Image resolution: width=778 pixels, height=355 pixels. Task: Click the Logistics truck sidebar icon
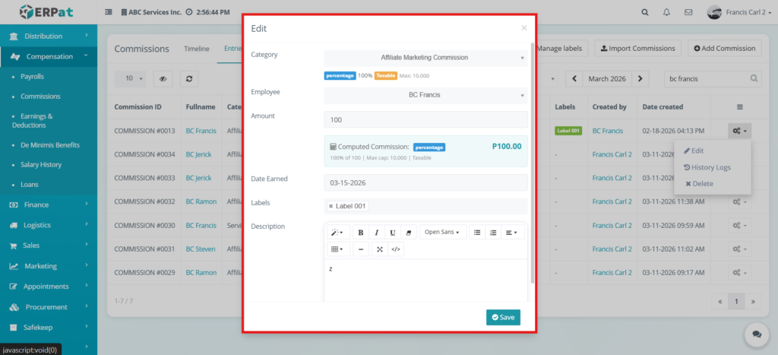pyautogui.click(x=14, y=226)
